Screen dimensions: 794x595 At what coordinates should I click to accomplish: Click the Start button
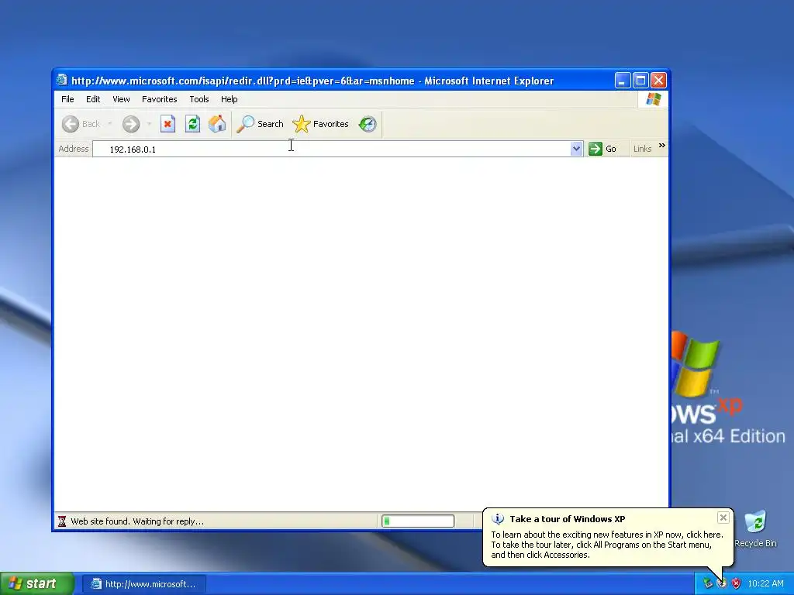(37, 584)
